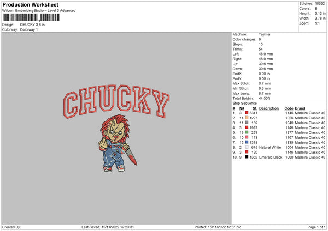Click the code 1000 in row 10
The image size is (328, 231).
(x=289, y=157)
